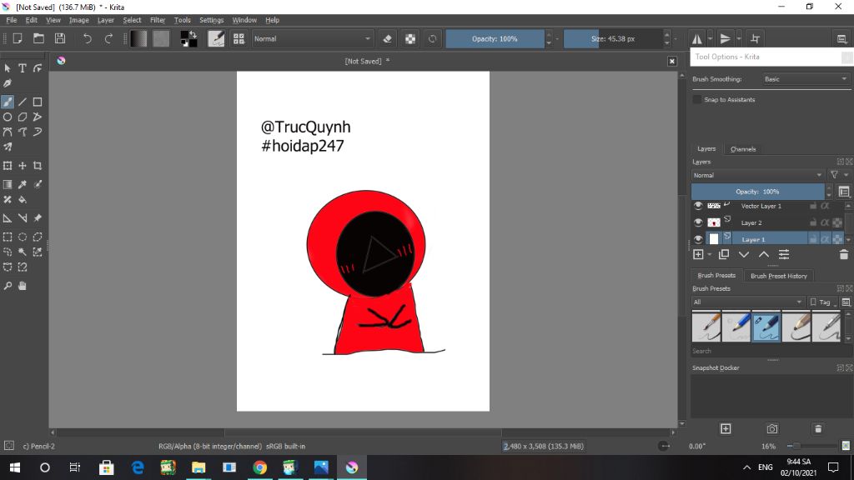854x480 pixels.
Task: Select the Transform tool
Action: tap(8, 166)
